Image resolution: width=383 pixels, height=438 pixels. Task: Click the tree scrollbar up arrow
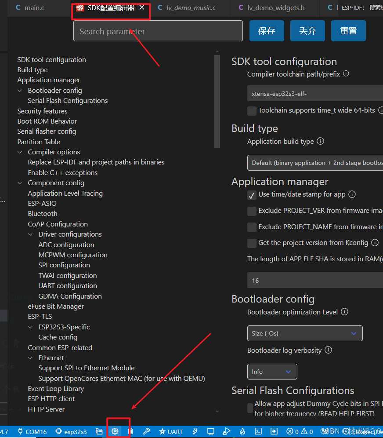[x=217, y=52]
